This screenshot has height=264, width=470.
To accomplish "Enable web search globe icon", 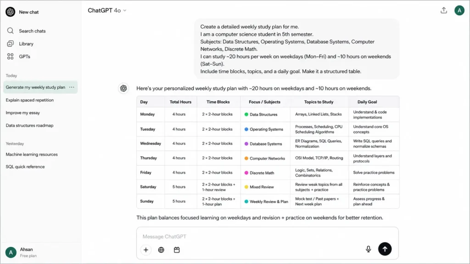I will click(x=161, y=250).
